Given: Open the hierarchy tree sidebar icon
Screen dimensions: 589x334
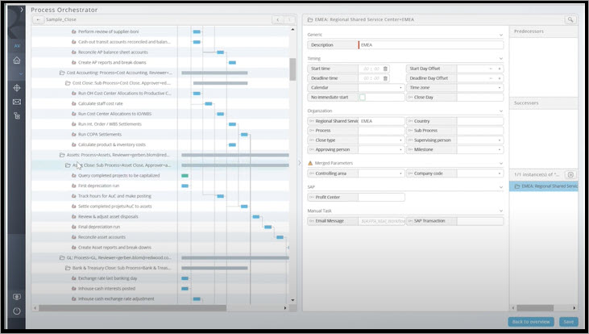Looking at the screenshot, I should [x=17, y=116].
